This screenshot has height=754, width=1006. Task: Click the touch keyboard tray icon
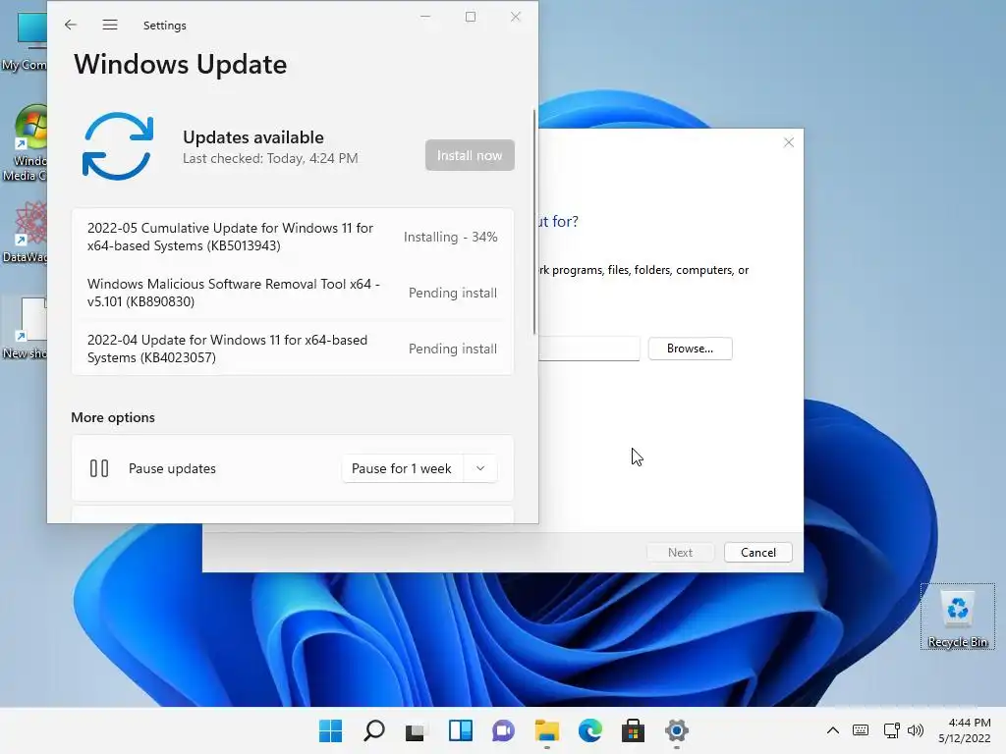click(x=861, y=730)
